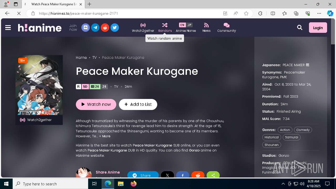
Task: Open the site search magnifier
Action: pyautogui.click(x=300, y=28)
